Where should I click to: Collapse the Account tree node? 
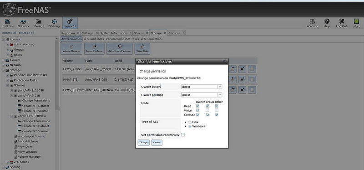click(x=3, y=39)
